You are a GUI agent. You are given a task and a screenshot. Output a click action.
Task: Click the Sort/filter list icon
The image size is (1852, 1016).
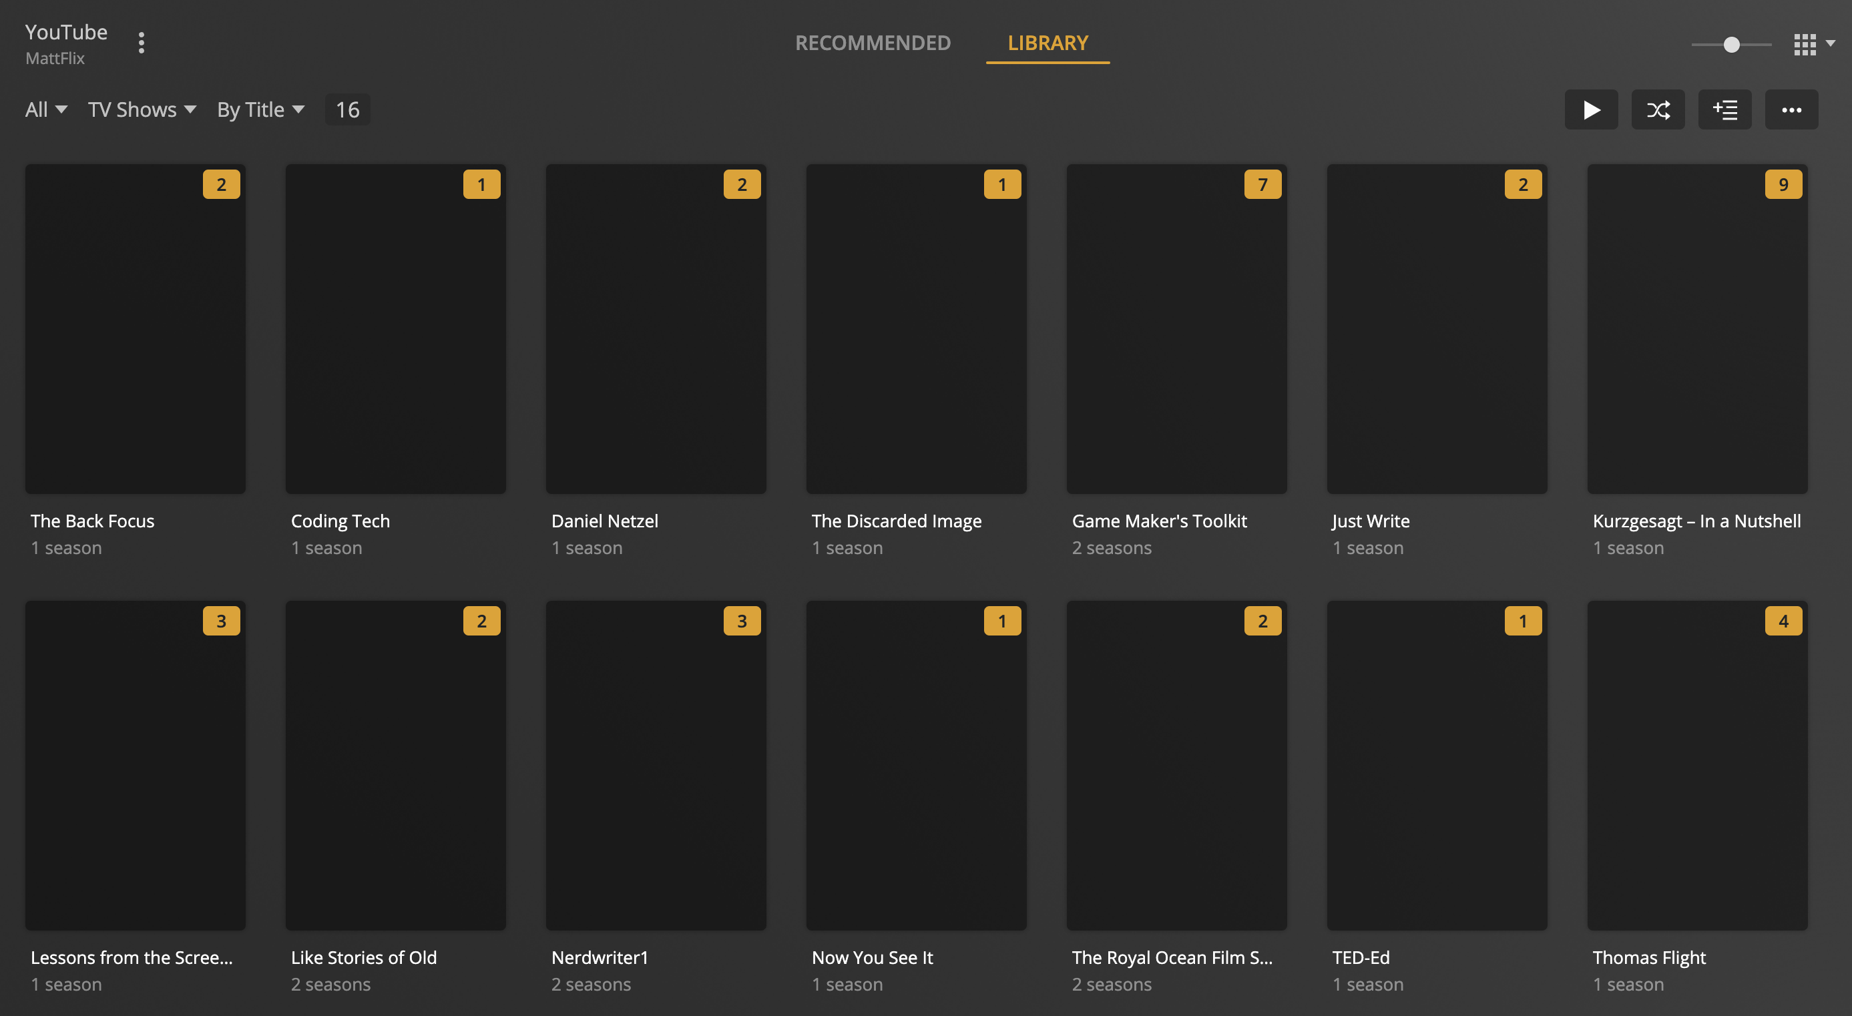click(x=1724, y=109)
